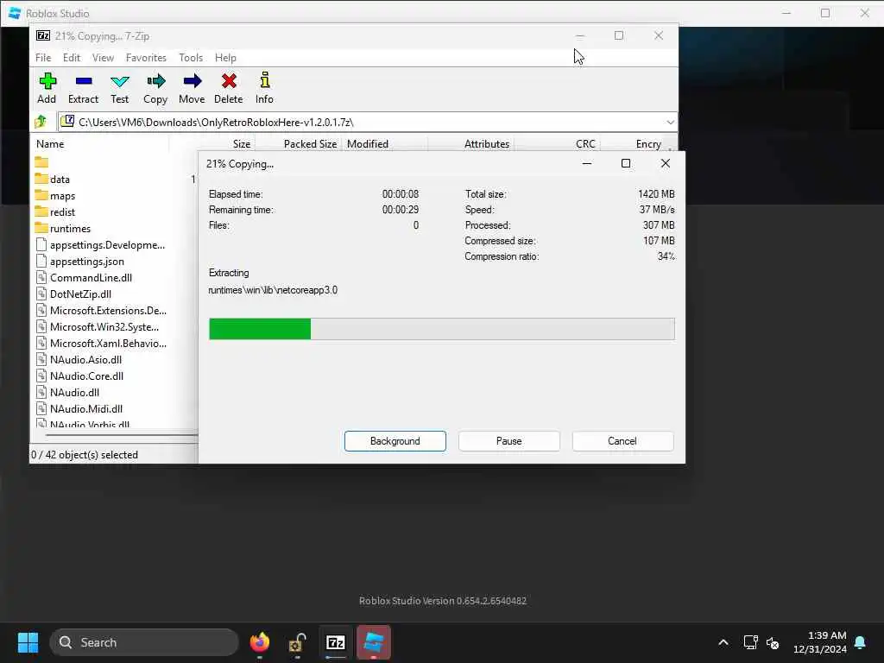
Task: Sort by the Size column header
Action: 242,144
